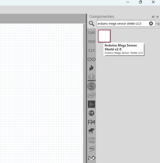Open the CORE parts bin
Image resolution: width=160 pixels, height=163 pixels.
tap(91, 33)
